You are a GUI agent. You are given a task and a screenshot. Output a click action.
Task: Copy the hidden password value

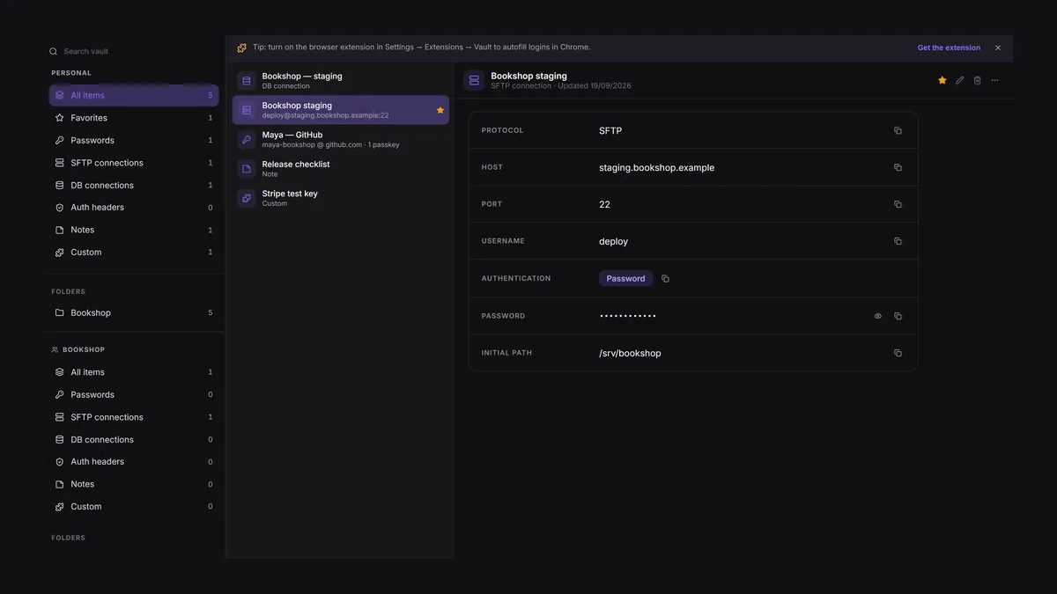pos(898,316)
